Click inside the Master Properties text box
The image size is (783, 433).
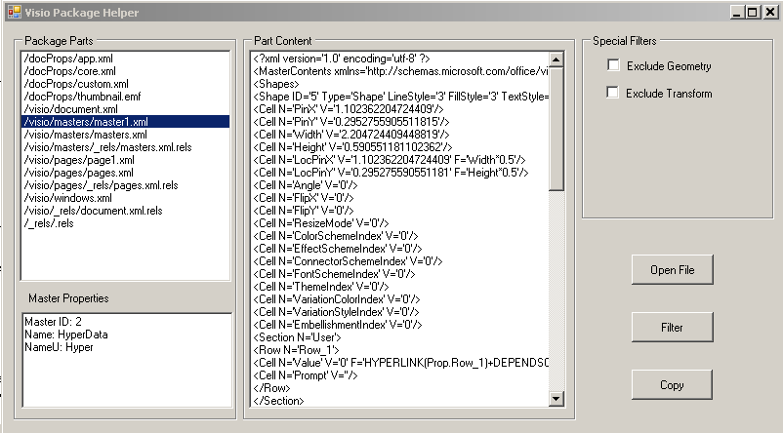(x=127, y=360)
